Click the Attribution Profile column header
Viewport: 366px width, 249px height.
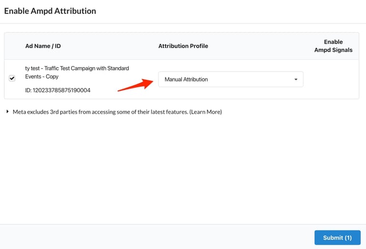point(183,46)
